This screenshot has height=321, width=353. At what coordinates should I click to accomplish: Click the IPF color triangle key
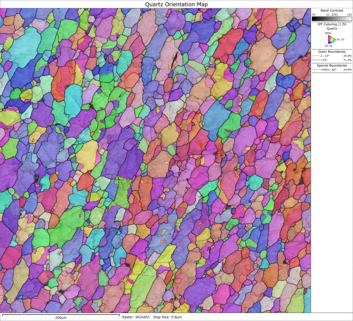pyautogui.click(x=331, y=39)
